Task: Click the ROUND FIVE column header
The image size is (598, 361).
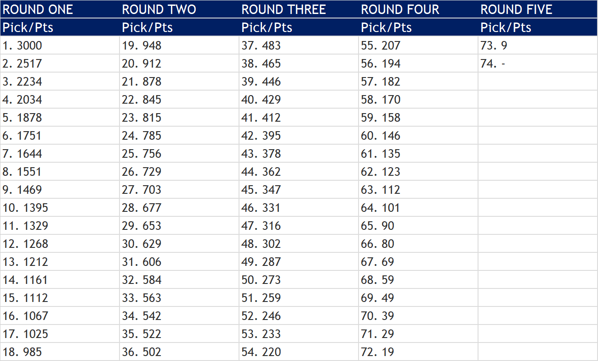Action: tap(538, 9)
